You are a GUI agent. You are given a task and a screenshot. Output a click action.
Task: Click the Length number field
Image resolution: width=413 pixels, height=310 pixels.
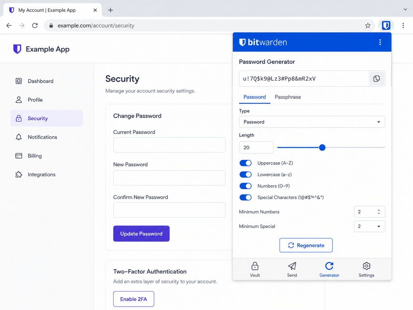tap(256, 147)
